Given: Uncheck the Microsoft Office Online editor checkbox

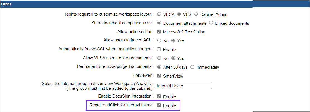Looking at the screenshot, I should coord(159,32).
